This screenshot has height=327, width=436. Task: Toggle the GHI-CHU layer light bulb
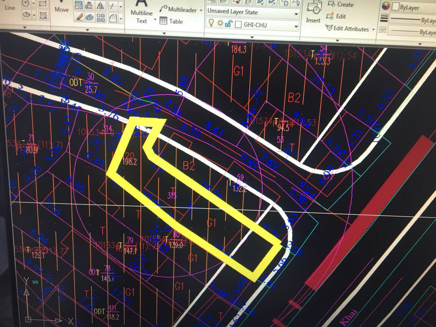[x=211, y=24]
